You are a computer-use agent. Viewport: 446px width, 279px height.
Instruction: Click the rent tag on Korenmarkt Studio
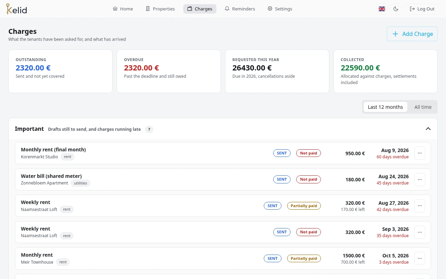coord(68,157)
